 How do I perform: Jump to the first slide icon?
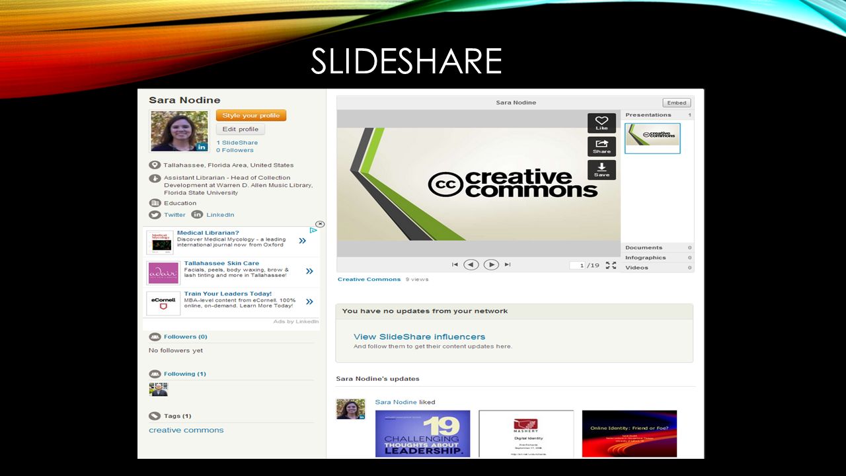pyautogui.click(x=455, y=264)
